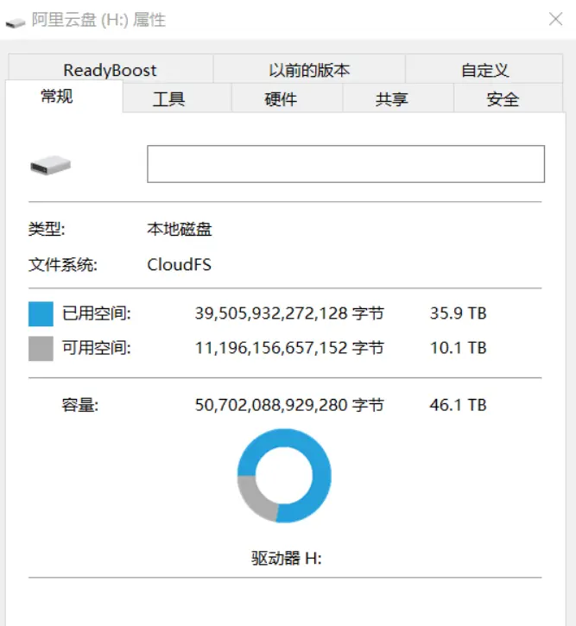Click the 46.1 TB capacity value

click(x=458, y=405)
